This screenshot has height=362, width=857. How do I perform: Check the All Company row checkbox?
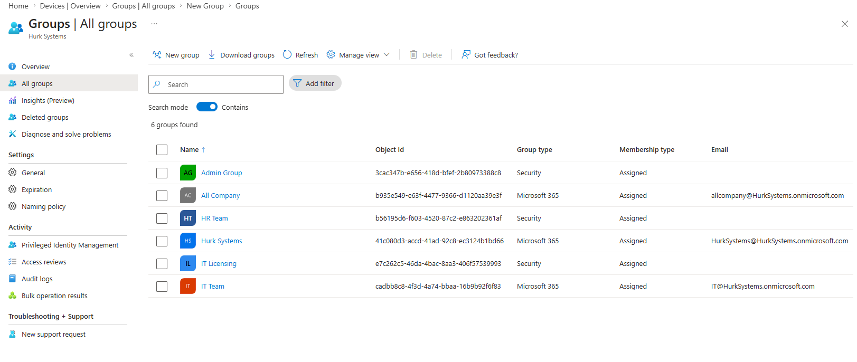[x=162, y=196]
